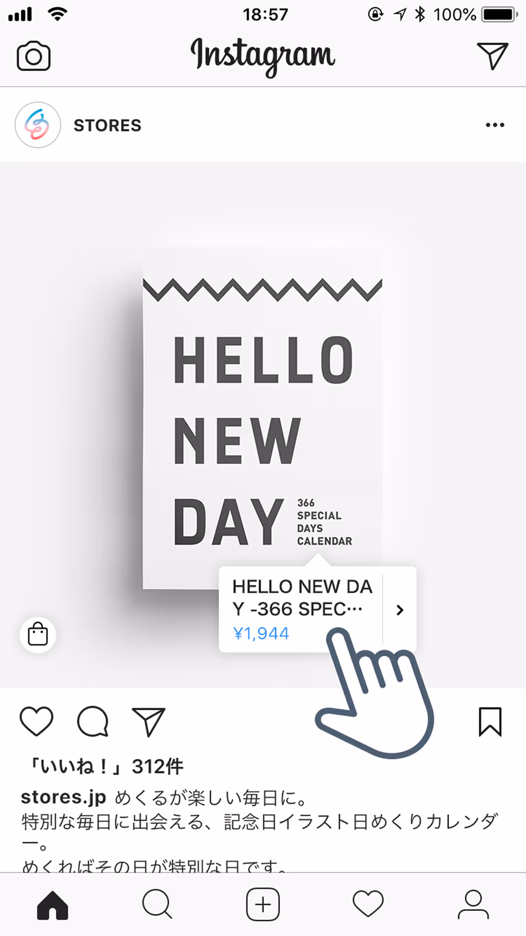
Task: Tap stores.jp username in caption
Action: tap(63, 797)
